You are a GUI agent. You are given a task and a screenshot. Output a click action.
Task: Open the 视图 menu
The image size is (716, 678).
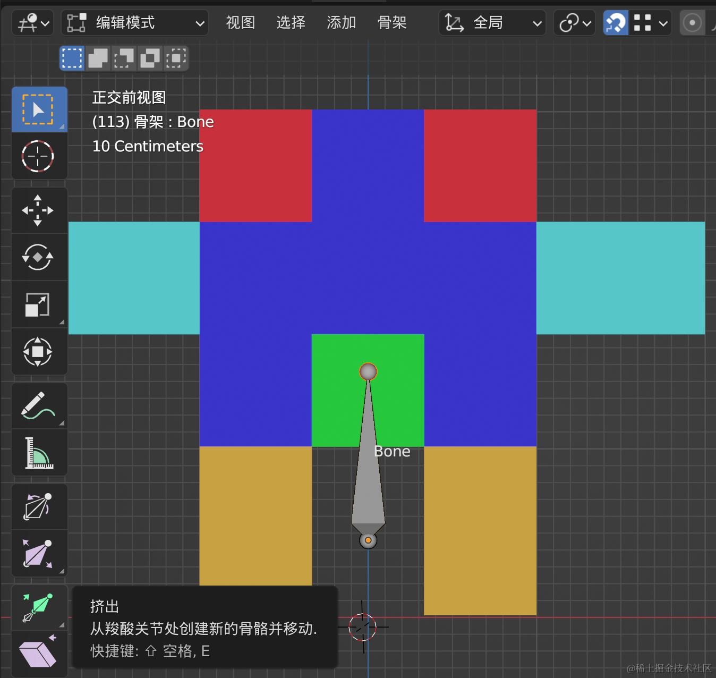point(241,23)
